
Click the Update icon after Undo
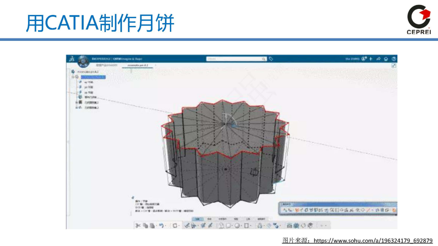pos(175,226)
